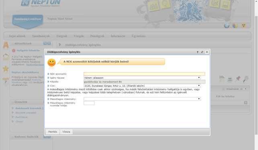Click the yellow radiation-style icon in header

[x=244, y=25]
